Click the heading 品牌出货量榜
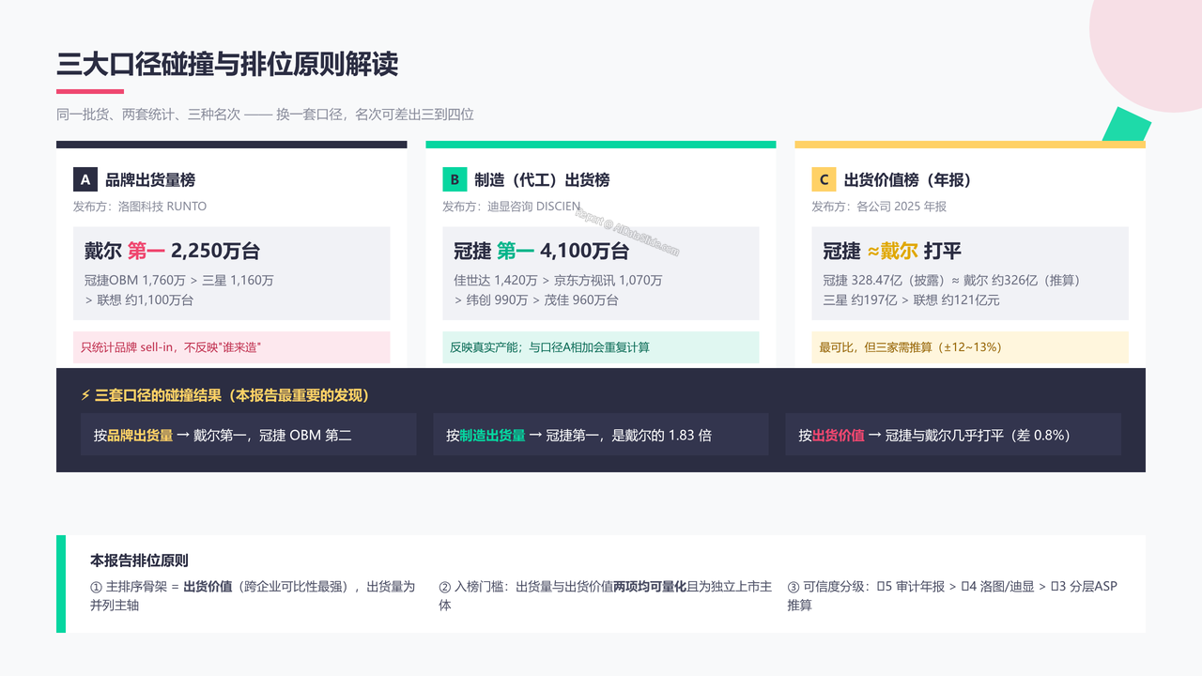Screen dimensions: 1202x676 [150, 179]
